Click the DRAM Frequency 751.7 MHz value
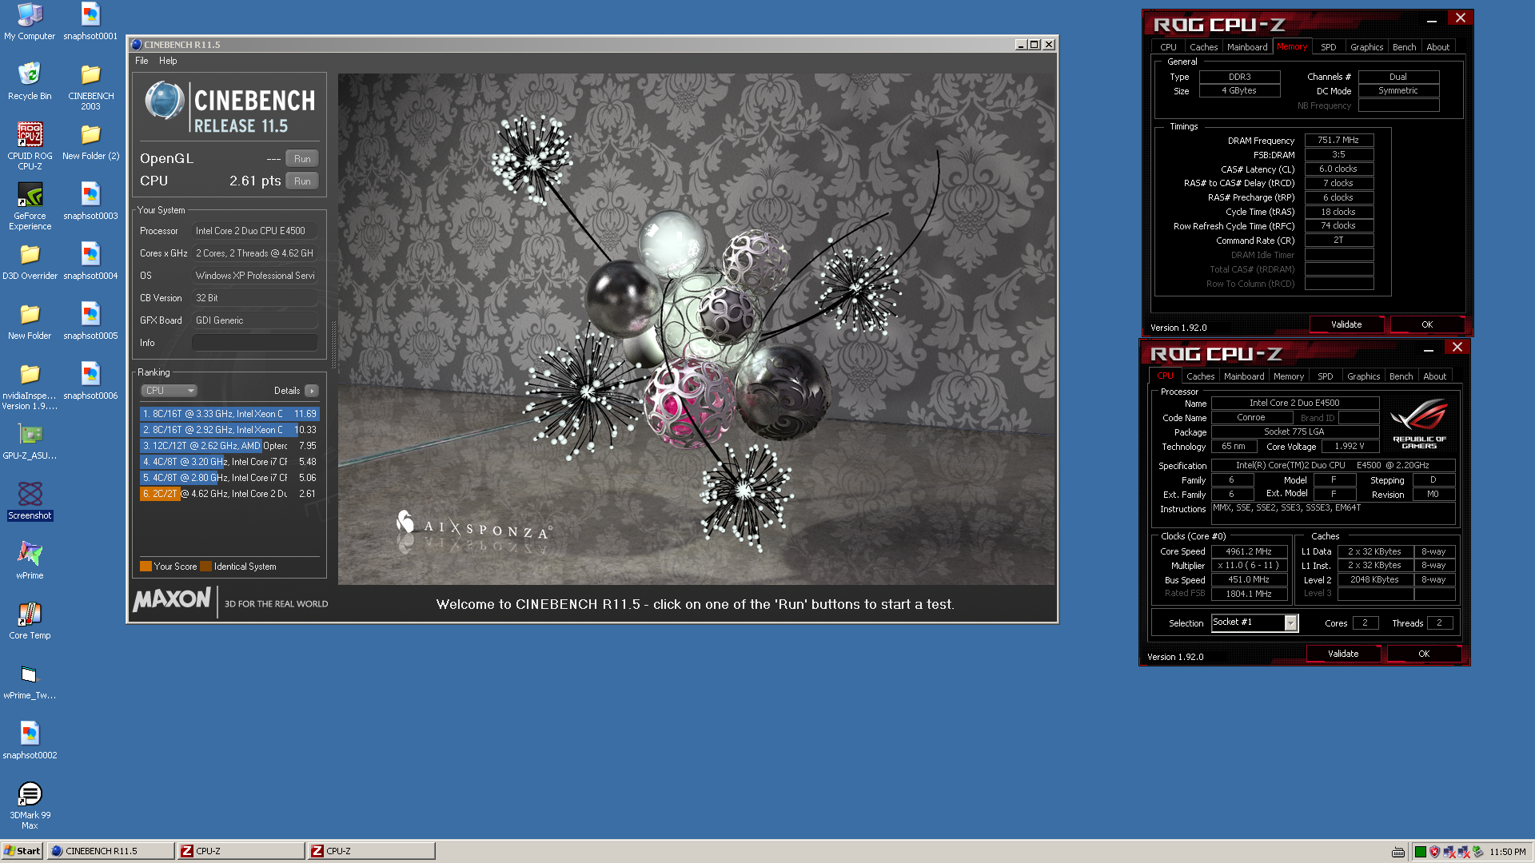Screen dimensions: 1535x863 point(1338,141)
